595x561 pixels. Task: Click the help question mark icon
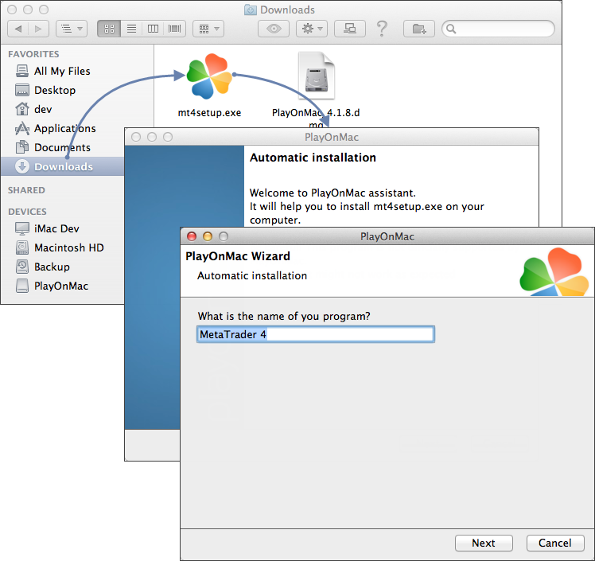382,29
